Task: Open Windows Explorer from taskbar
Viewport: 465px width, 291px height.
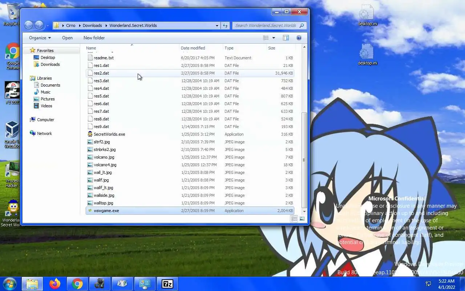Action: point(32,284)
